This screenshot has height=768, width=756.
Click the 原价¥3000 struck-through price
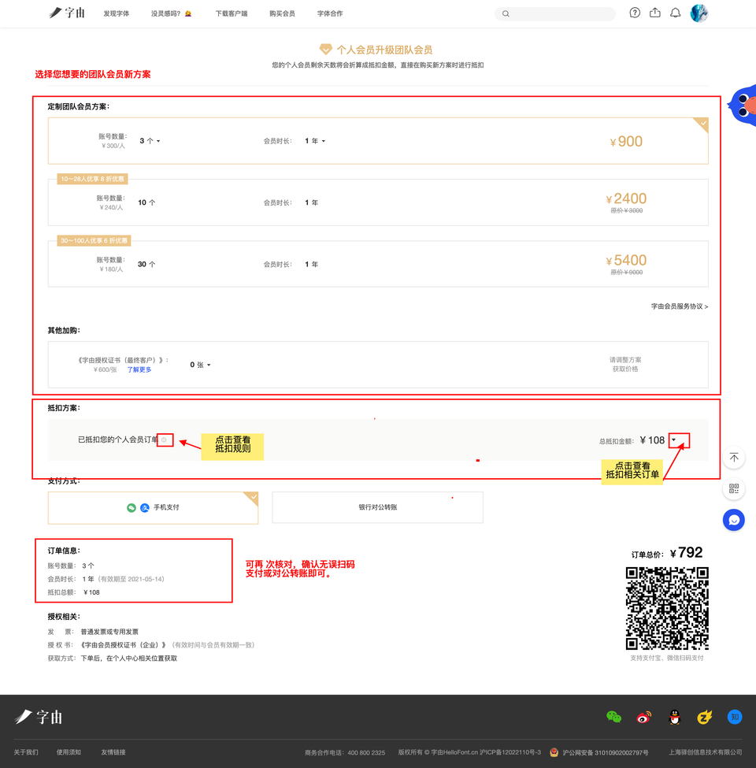(x=627, y=210)
